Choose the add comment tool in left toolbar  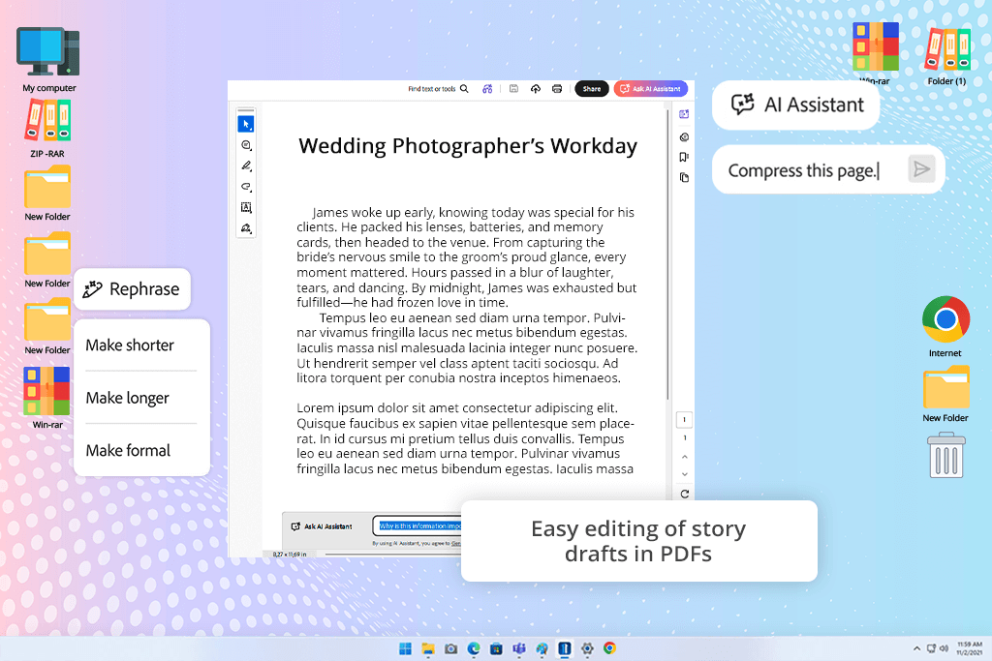pos(246,145)
